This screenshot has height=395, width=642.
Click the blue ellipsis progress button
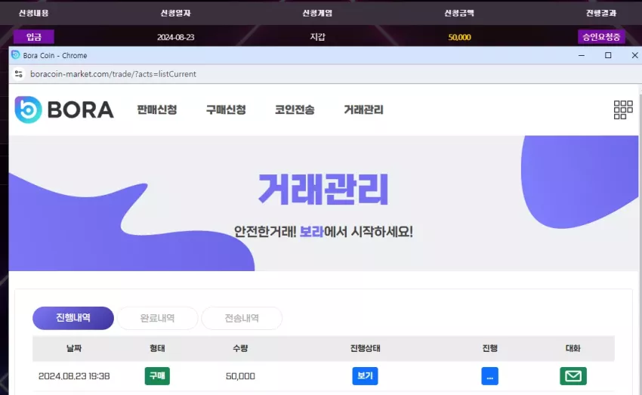pos(489,376)
